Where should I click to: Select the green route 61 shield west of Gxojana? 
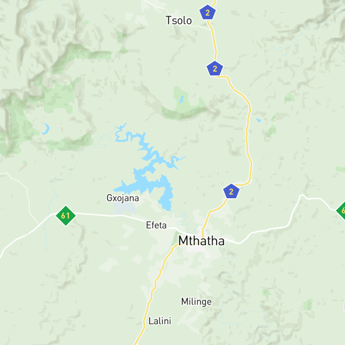coord(66,216)
